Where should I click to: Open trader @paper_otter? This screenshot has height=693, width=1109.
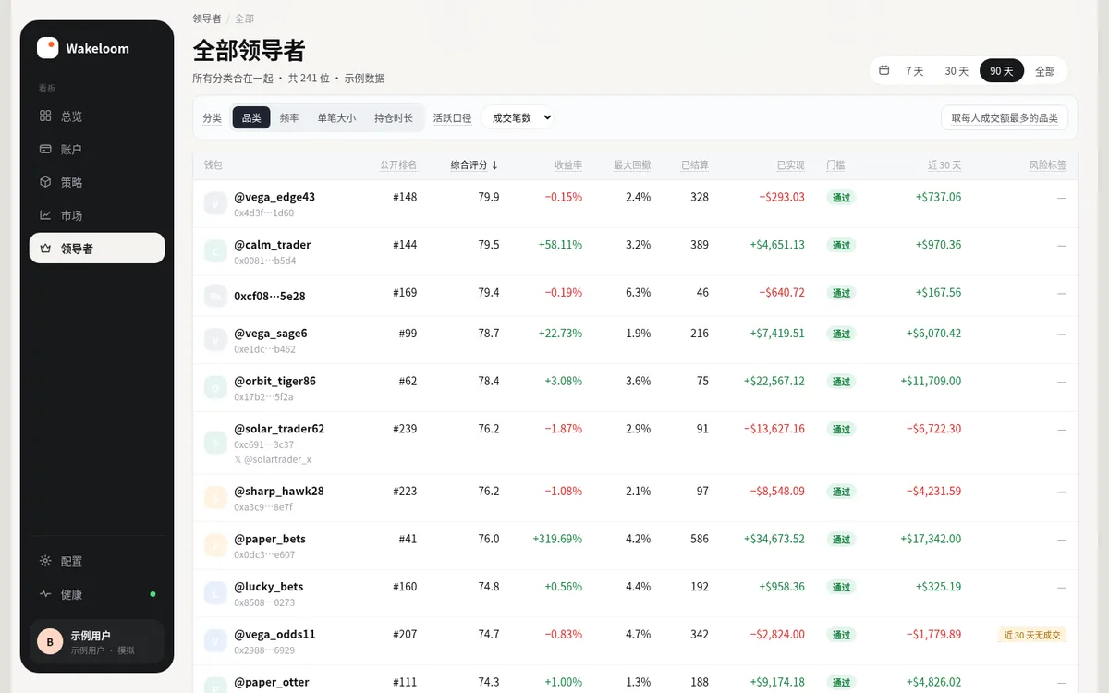pyautogui.click(x=272, y=682)
